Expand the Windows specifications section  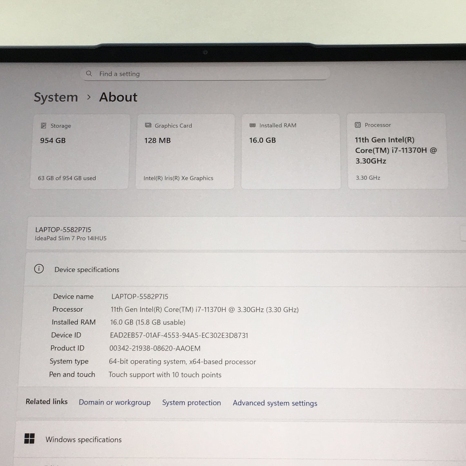pyautogui.click(x=240, y=439)
